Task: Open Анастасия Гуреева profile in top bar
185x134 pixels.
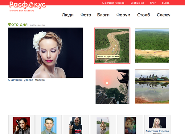Action: (x=113, y=3)
